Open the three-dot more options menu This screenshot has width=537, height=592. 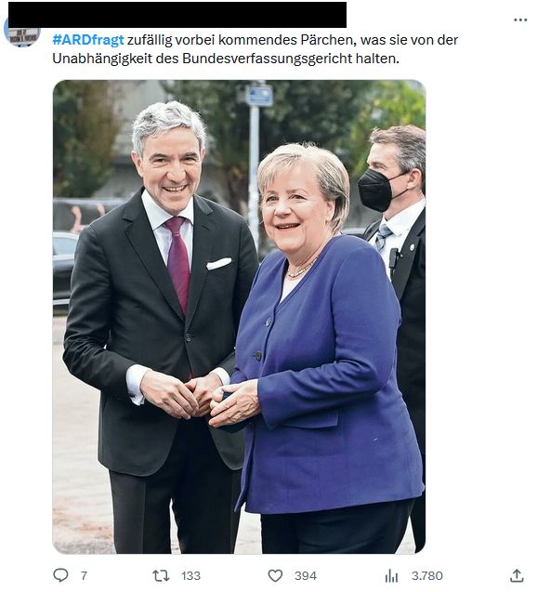point(520,20)
